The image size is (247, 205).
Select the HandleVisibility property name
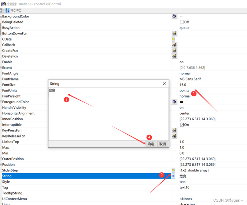click(x=14, y=107)
